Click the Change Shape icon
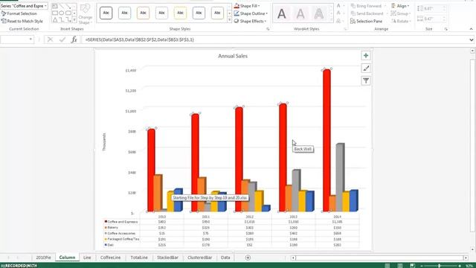This screenshot has height=268, width=476. 86,14
